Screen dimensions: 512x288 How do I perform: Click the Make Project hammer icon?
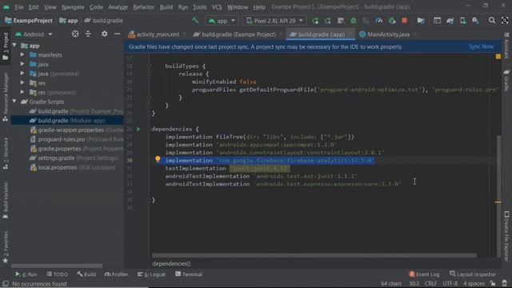(x=195, y=20)
